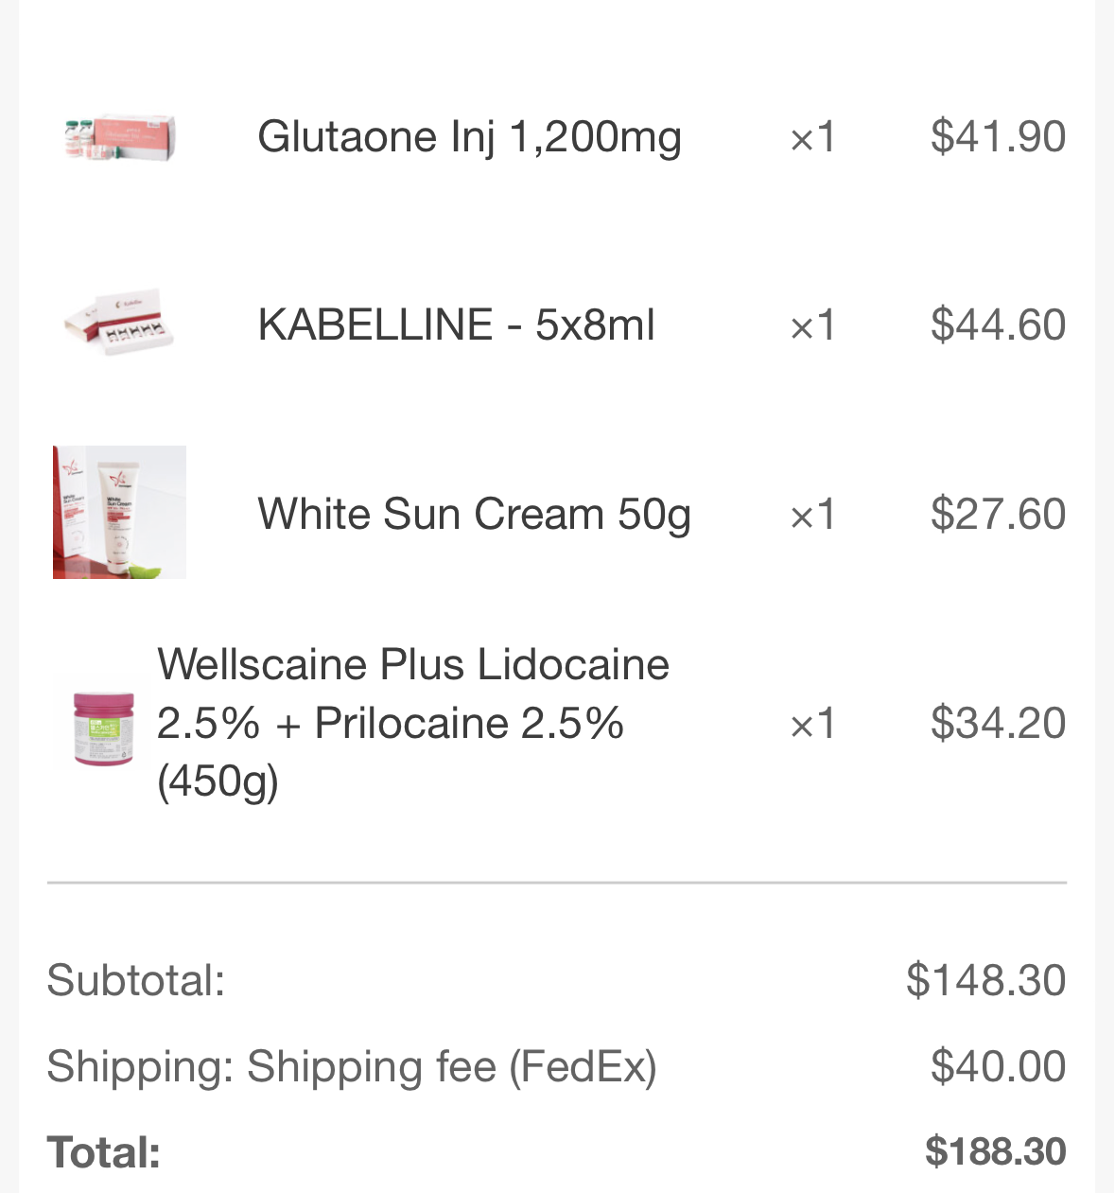Click the KABELLINE product box image

point(119,324)
